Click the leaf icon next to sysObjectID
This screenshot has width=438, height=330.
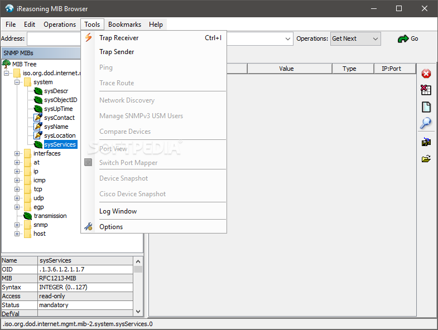tap(38, 100)
